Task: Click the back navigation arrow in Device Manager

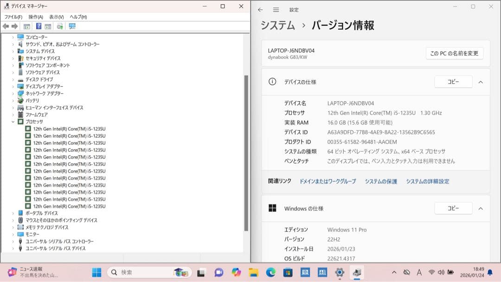Action: coord(6,26)
